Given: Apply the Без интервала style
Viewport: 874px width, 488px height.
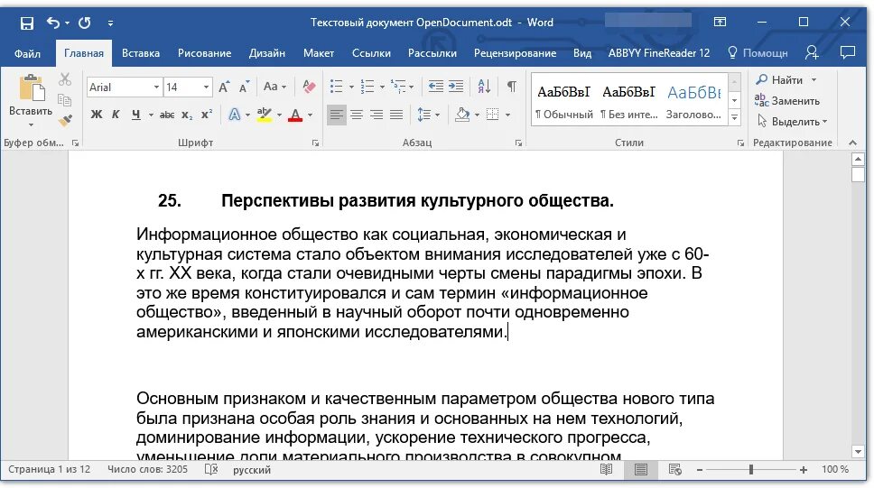Looking at the screenshot, I should tap(628, 101).
